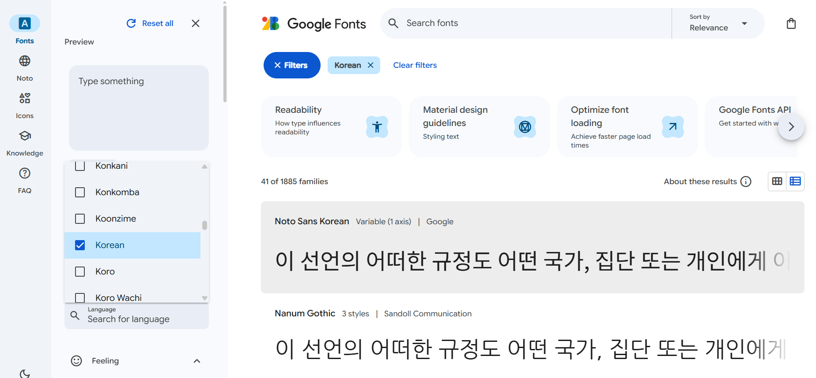
Task: Click the Noto Sans Korean sample text
Action: tap(532, 261)
